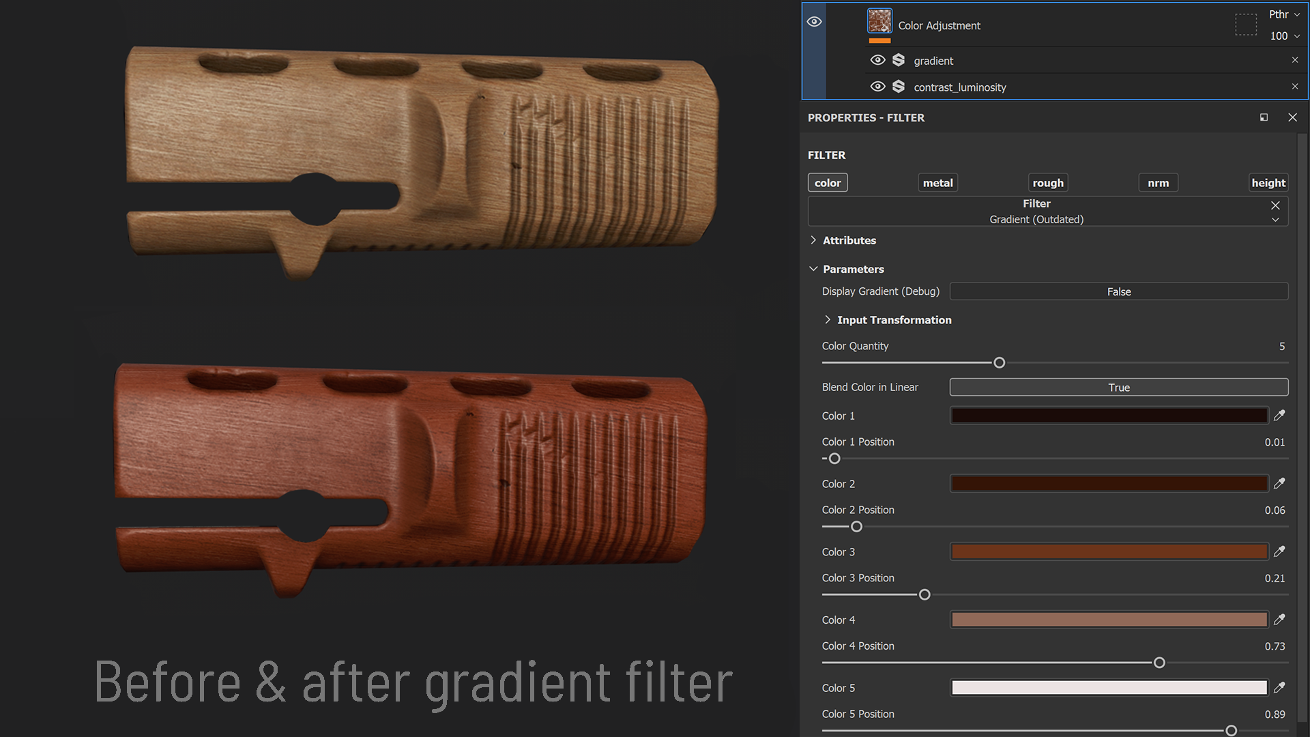
Task: Select the height channel tab
Action: pos(1268,183)
